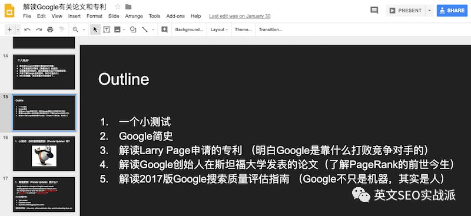Click outline item 一个小测试
Viewport: 471px width, 216px height.
point(145,122)
